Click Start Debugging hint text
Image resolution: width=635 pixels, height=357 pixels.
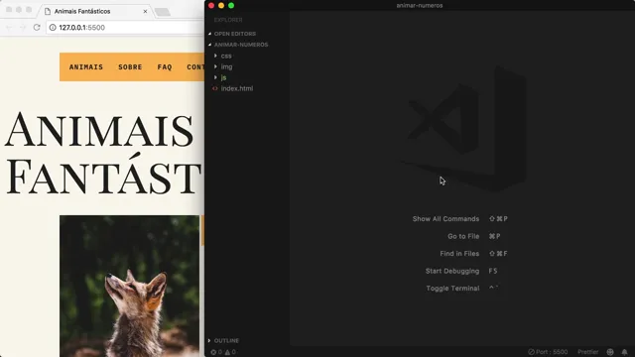[452, 271]
